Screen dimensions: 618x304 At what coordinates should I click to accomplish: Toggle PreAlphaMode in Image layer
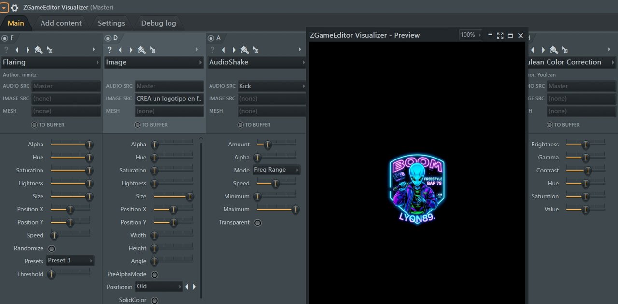coord(154,275)
